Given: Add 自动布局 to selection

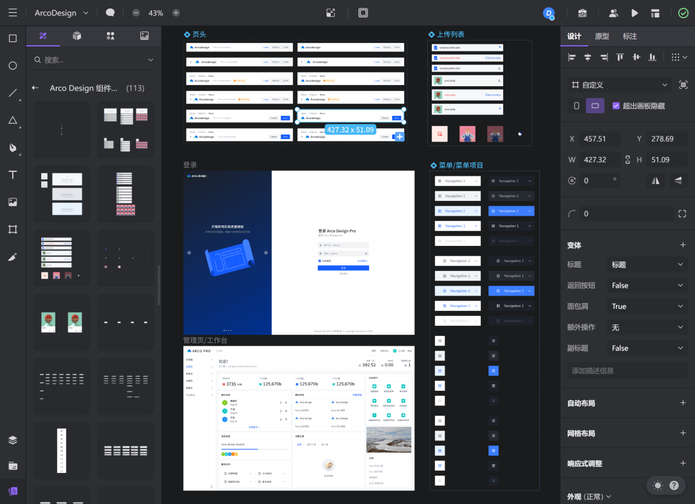Looking at the screenshot, I should click(x=683, y=402).
